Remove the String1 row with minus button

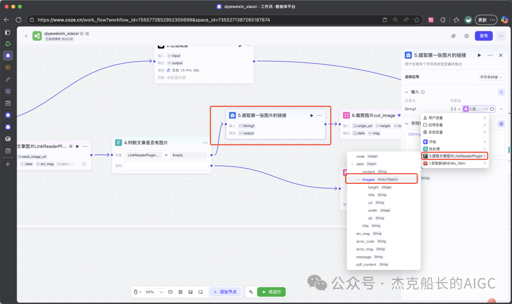point(502,109)
